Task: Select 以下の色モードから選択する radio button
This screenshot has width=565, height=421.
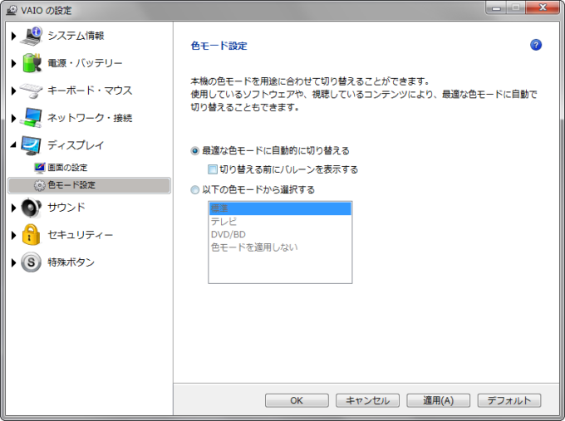Action: tap(195, 189)
